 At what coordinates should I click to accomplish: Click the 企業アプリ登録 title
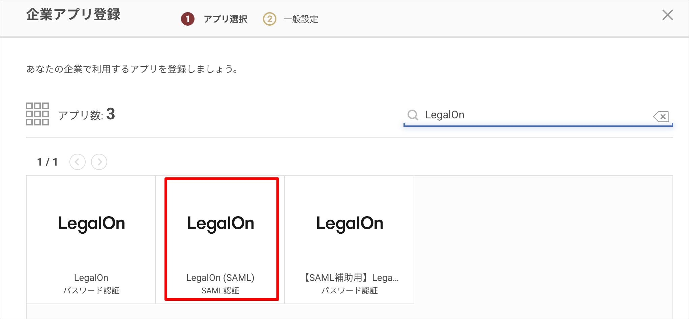[x=73, y=14]
